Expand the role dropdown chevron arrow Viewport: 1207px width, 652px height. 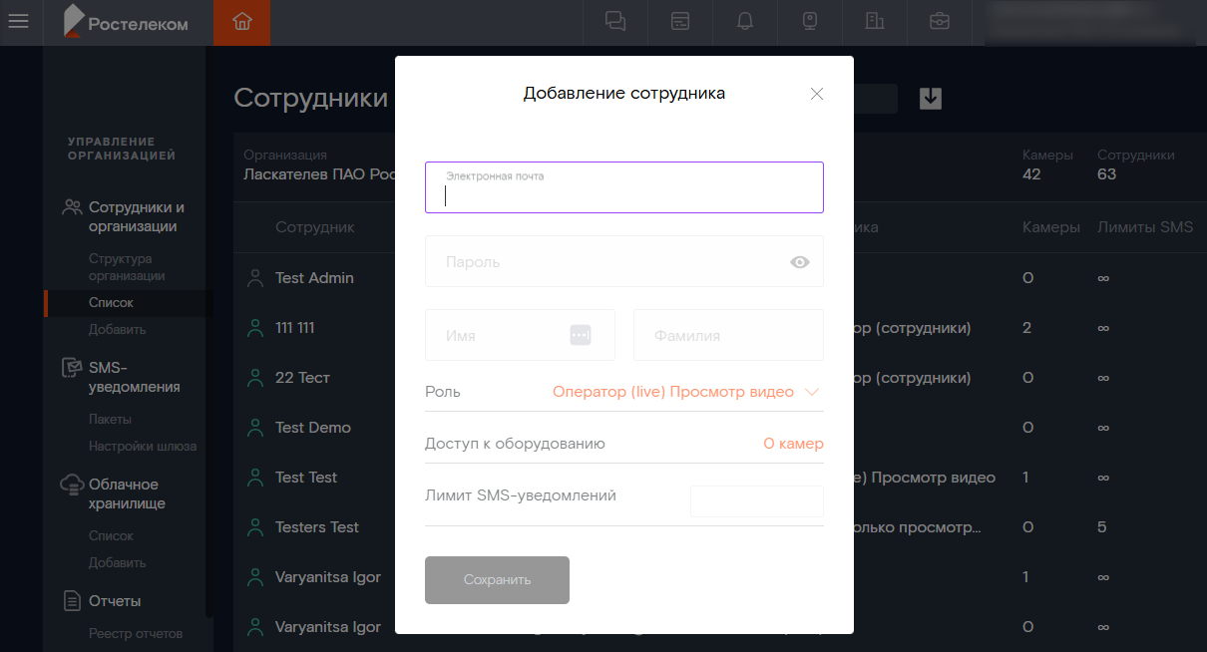[811, 392]
